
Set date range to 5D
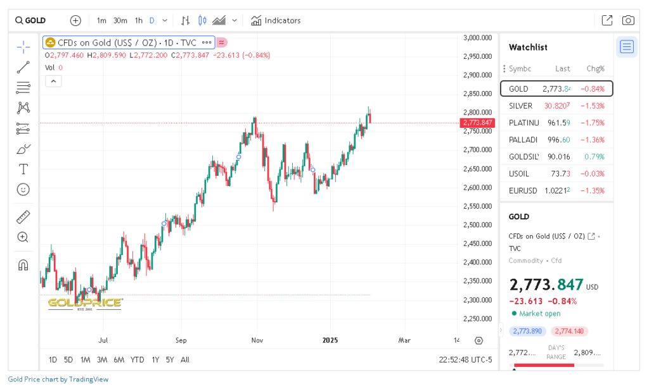tap(68, 360)
